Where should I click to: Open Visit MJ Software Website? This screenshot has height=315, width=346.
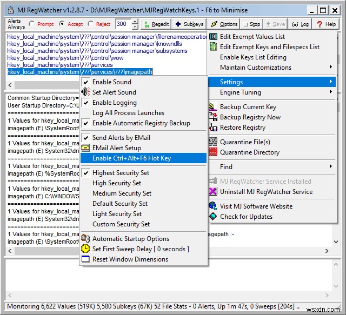[272, 206]
